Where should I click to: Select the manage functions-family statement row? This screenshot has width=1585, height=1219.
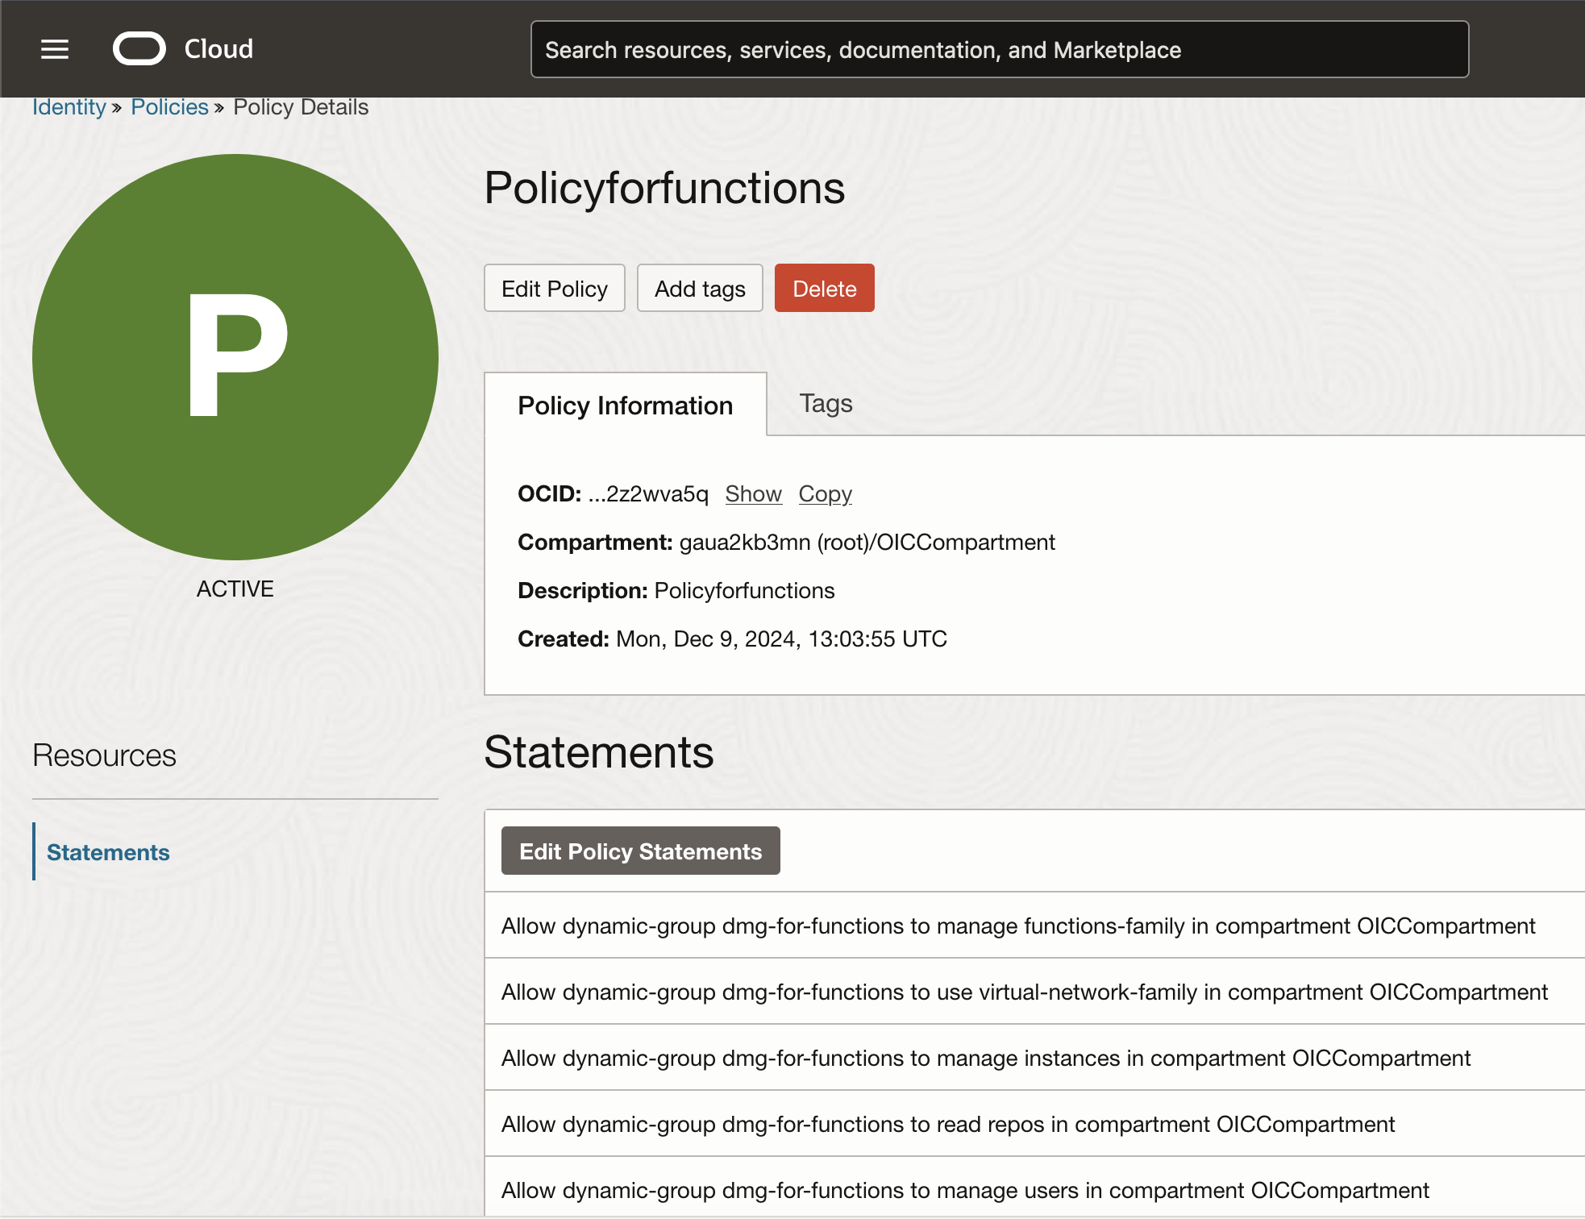pos(1017,926)
